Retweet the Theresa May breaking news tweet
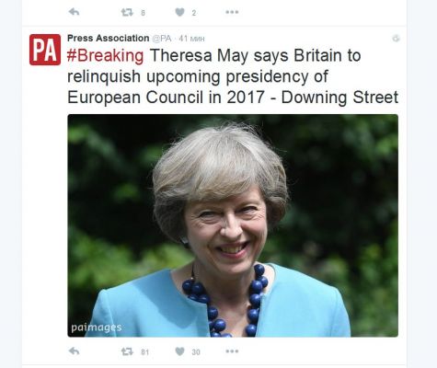Viewport: 437px width, 368px height. click(127, 351)
